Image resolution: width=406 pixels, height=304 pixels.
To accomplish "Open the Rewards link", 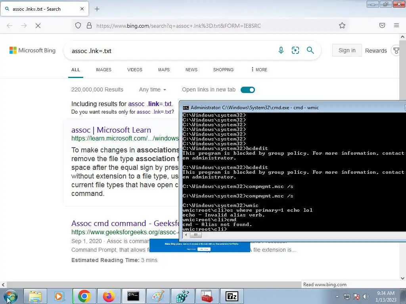I will 376,51.
